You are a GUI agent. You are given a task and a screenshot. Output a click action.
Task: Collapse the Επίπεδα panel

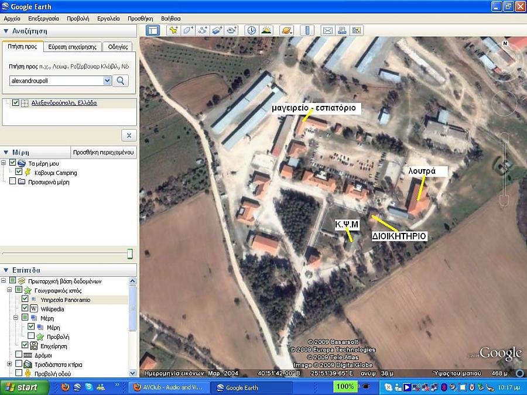[6, 270]
